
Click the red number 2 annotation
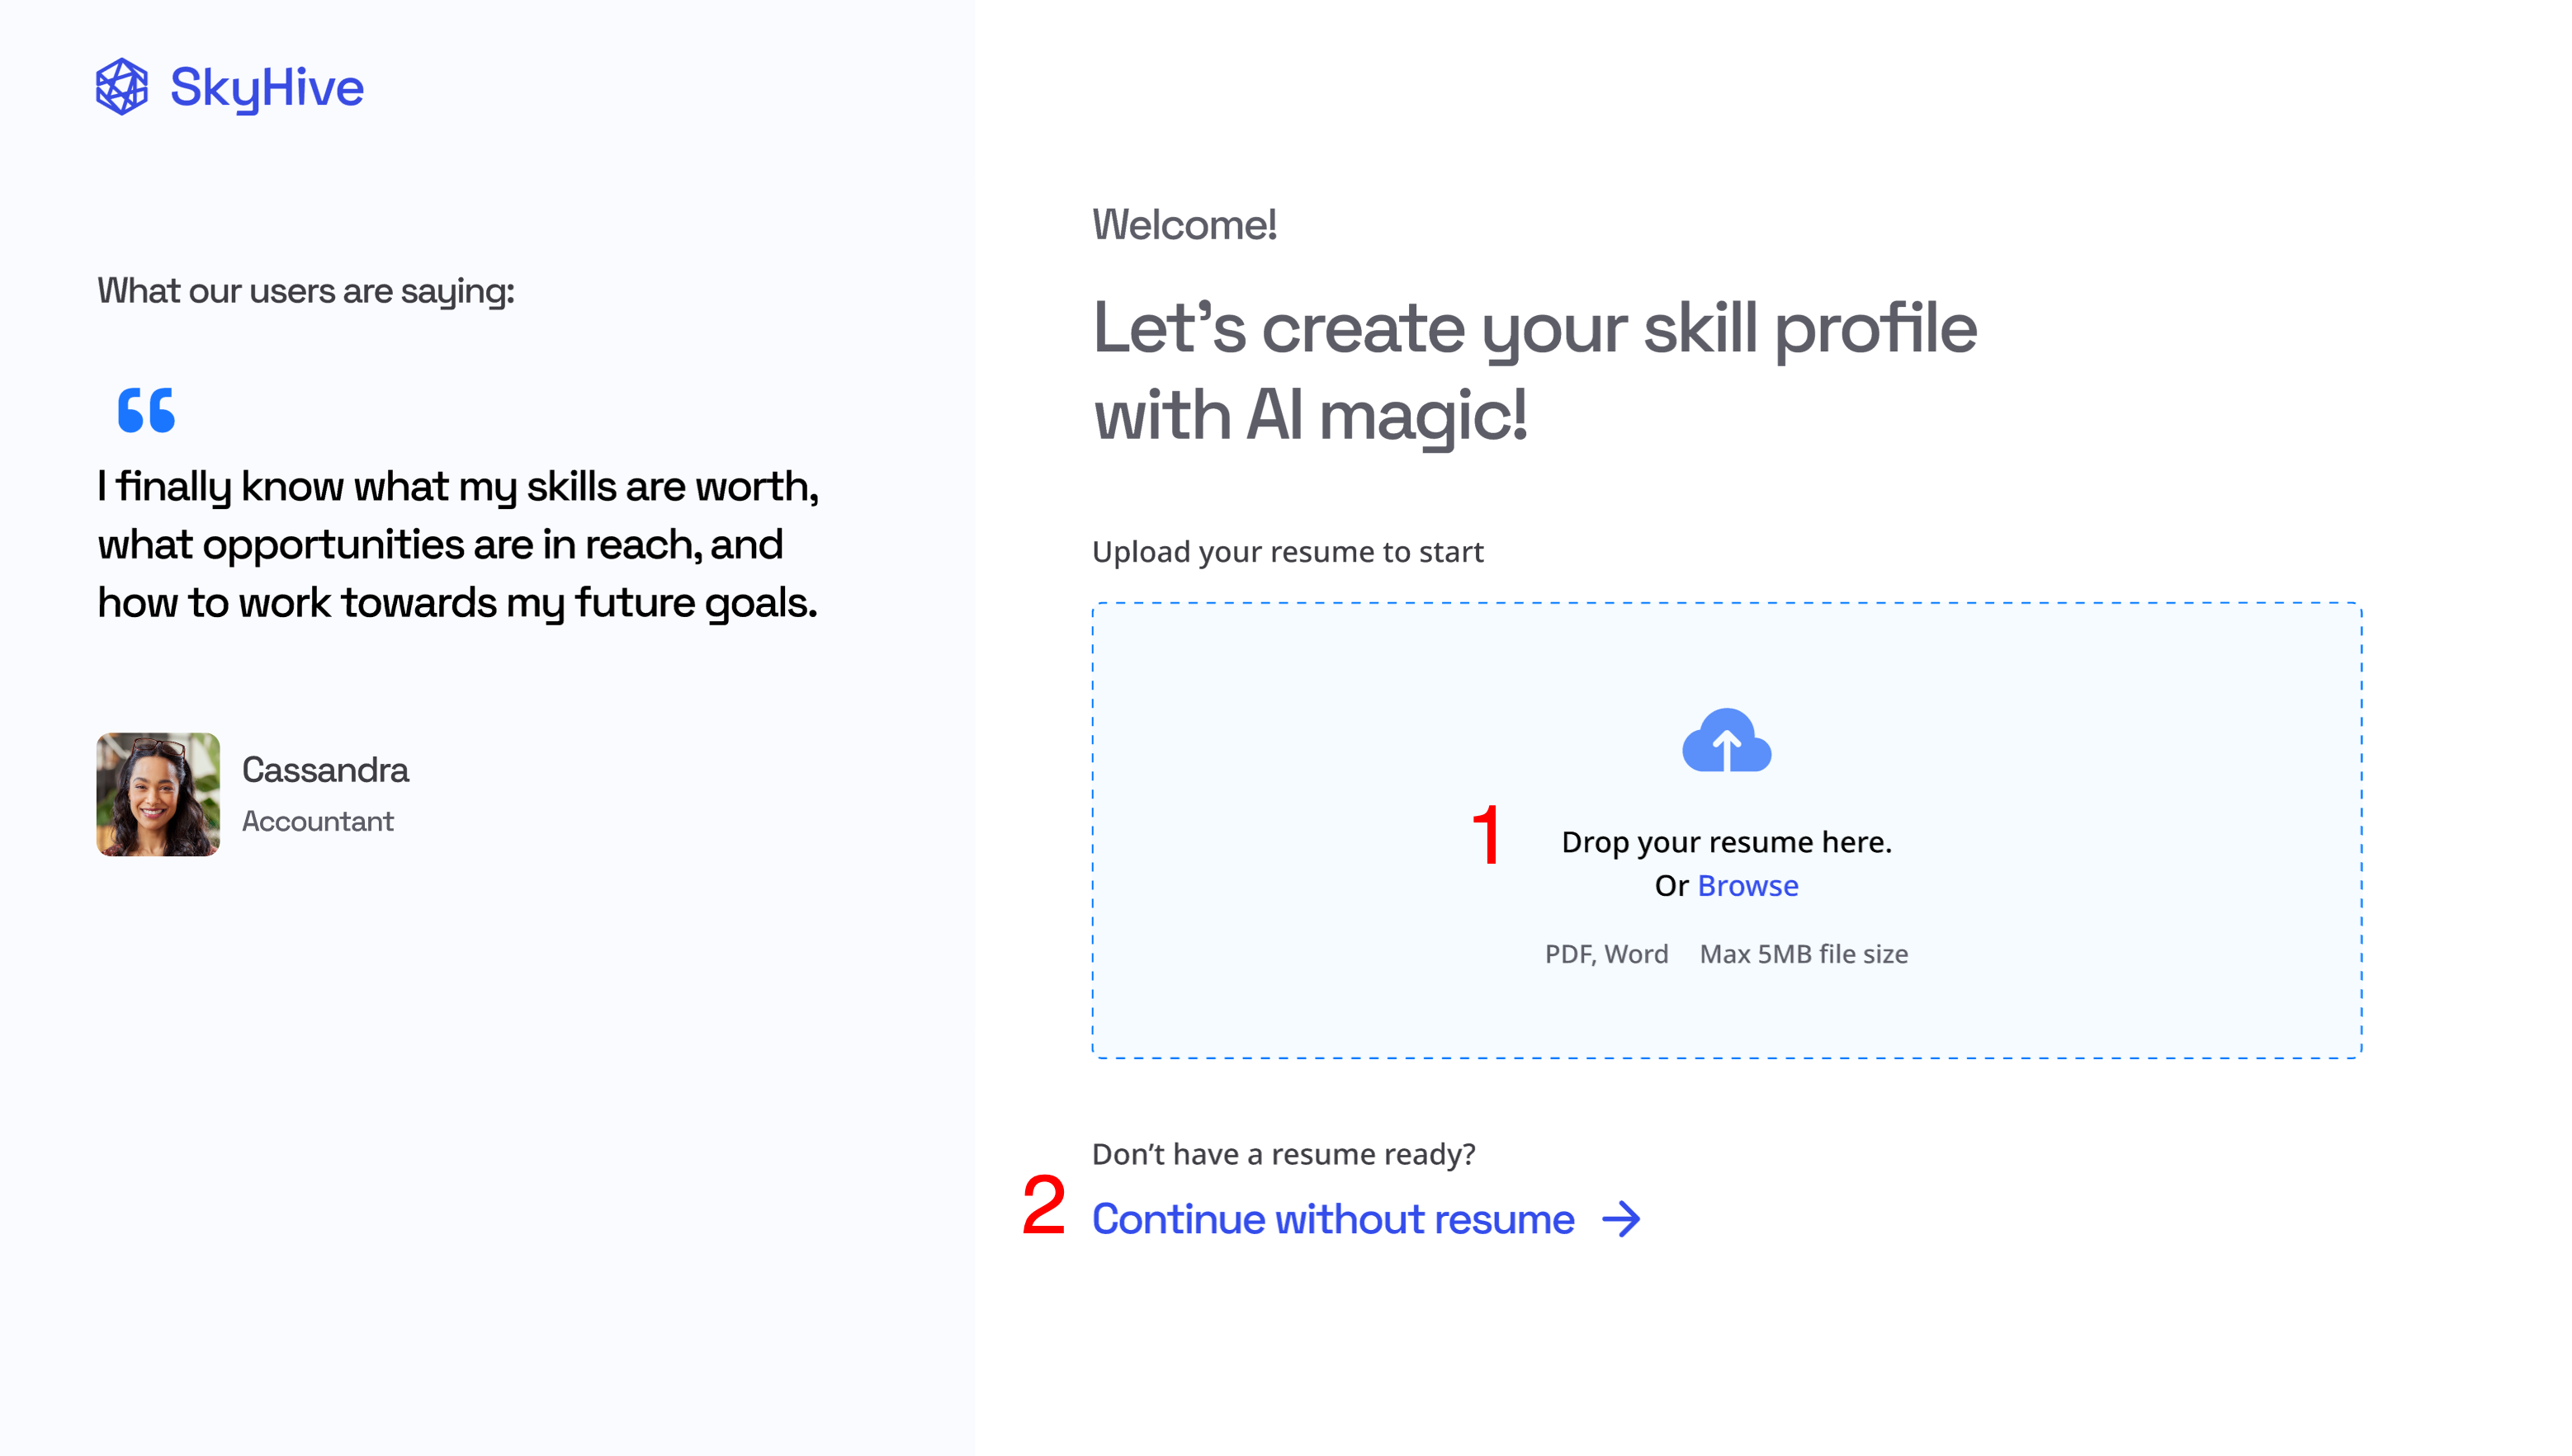point(1043,1205)
